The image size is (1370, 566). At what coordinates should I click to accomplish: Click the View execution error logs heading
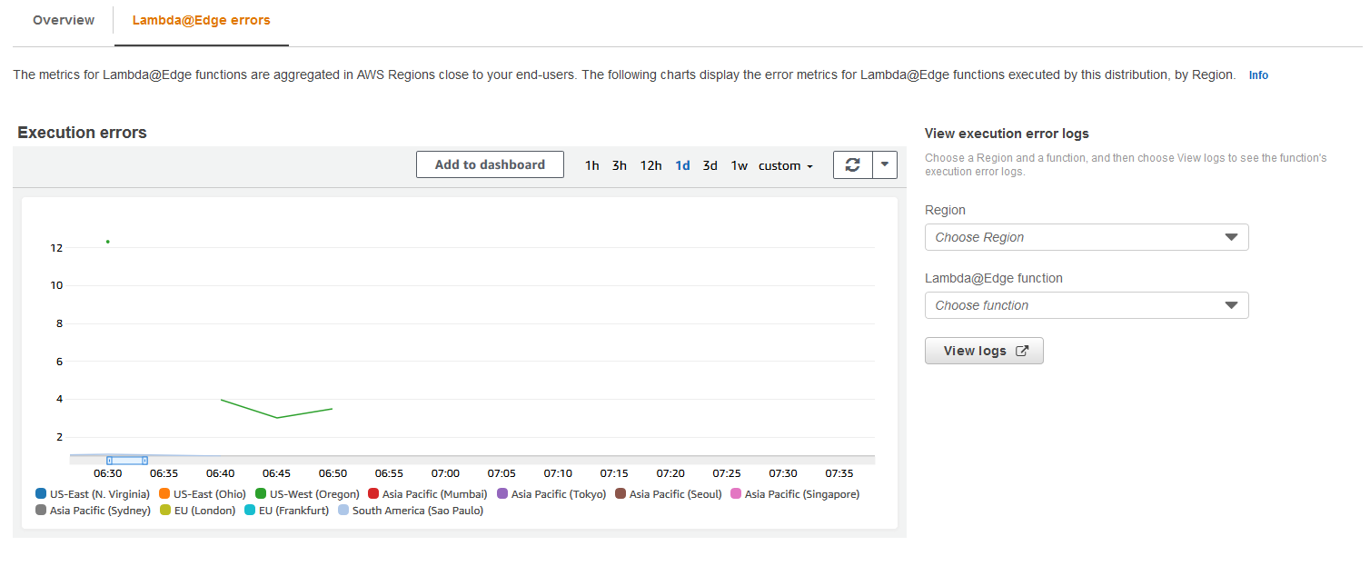pos(1007,134)
